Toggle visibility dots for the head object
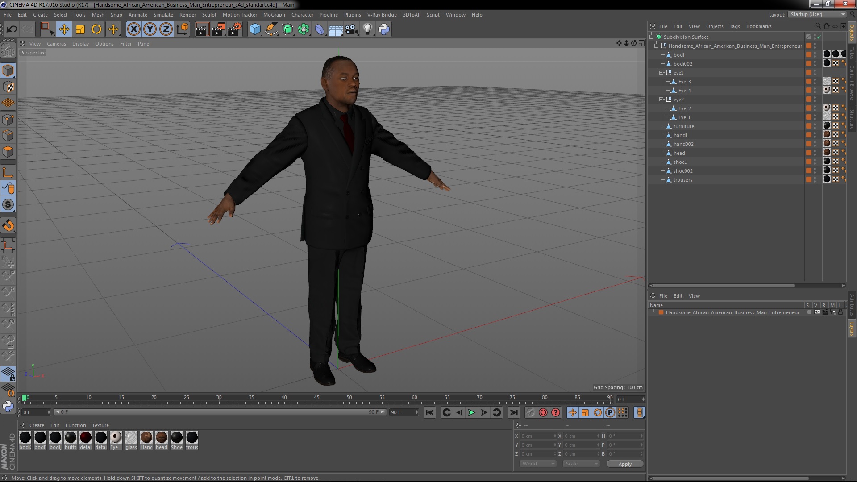857x482 pixels. coord(815,153)
